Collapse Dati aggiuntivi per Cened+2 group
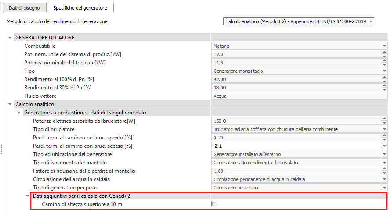This screenshot has height=217, width=390. 28,196
